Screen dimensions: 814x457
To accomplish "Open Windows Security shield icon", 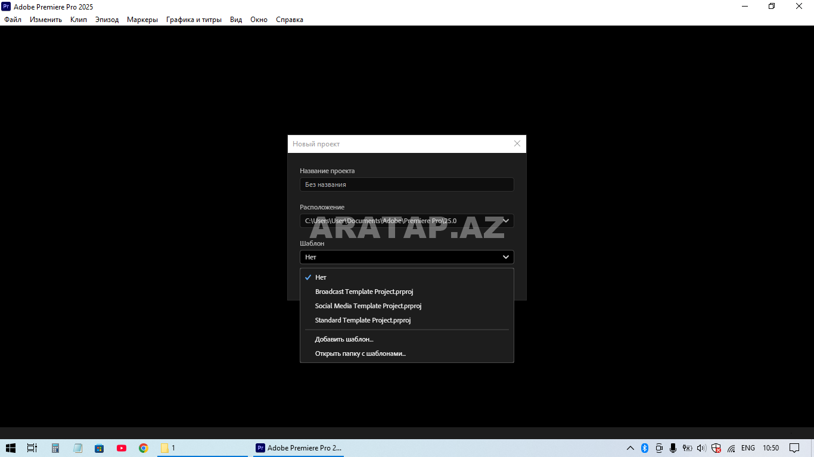I will [716, 448].
